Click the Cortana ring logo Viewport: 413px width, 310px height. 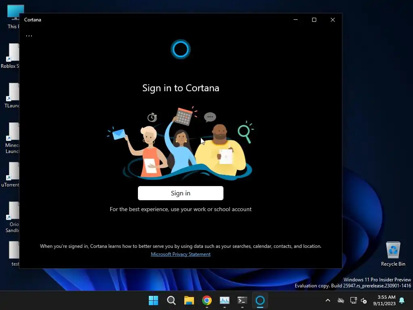click(180, 49)
